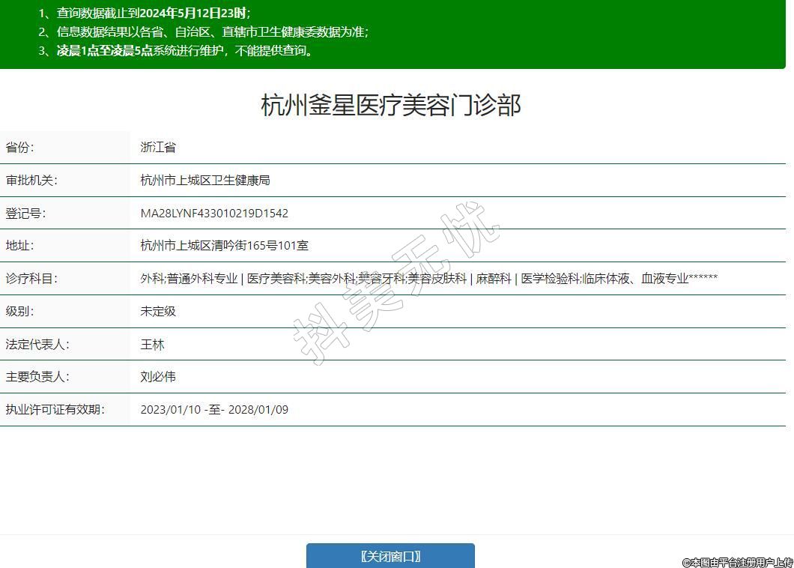The width and height of the screenshot is (794, 568).
Task: Select the legal representative name 王林
Action: coord(152,345)
